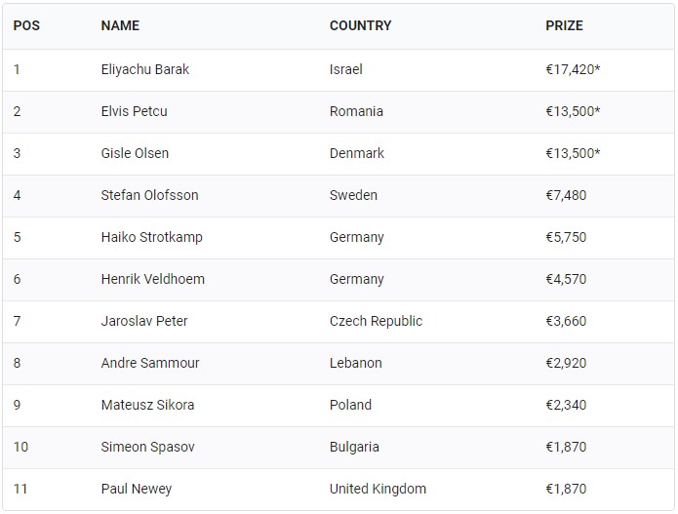This screenshot has width=678, height=514.
Task: Click the POS column header
Action: click(26, 25)
